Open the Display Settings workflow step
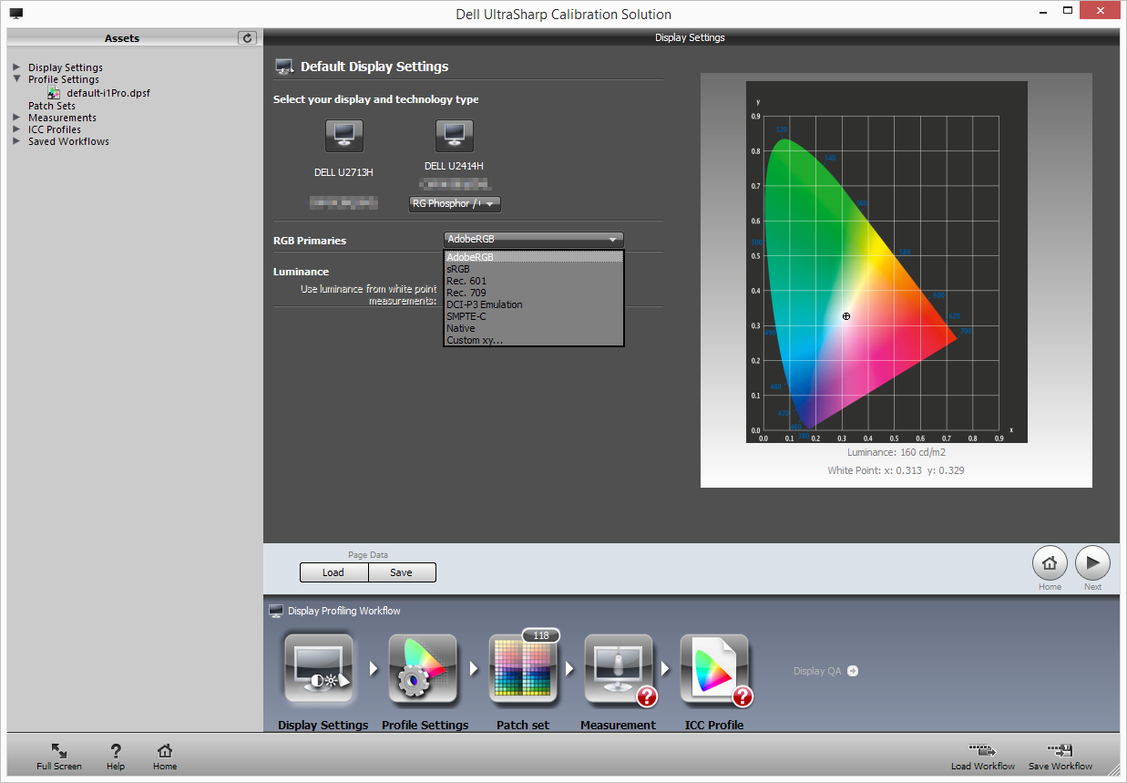1127x783 pixels. [319, 670]
